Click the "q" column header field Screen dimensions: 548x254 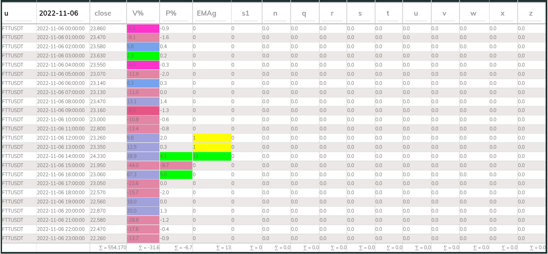click(304, 14)
